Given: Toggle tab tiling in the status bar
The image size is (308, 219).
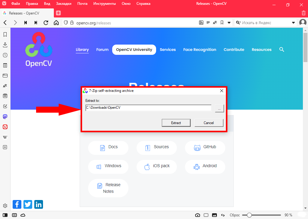Looking at the screenshot, I should coord(14,215).
